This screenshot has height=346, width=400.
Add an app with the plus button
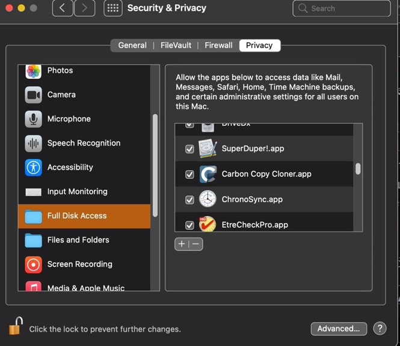182,244
